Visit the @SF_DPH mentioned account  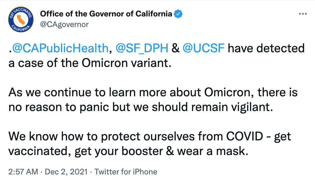tap(142, 48)
